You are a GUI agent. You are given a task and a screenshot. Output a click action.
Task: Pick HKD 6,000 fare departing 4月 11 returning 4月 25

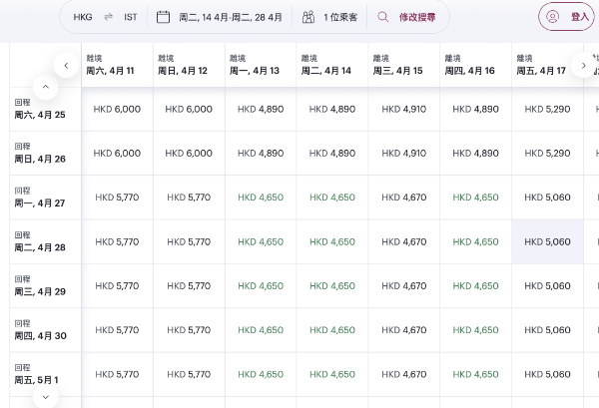(x=117, y=110)
